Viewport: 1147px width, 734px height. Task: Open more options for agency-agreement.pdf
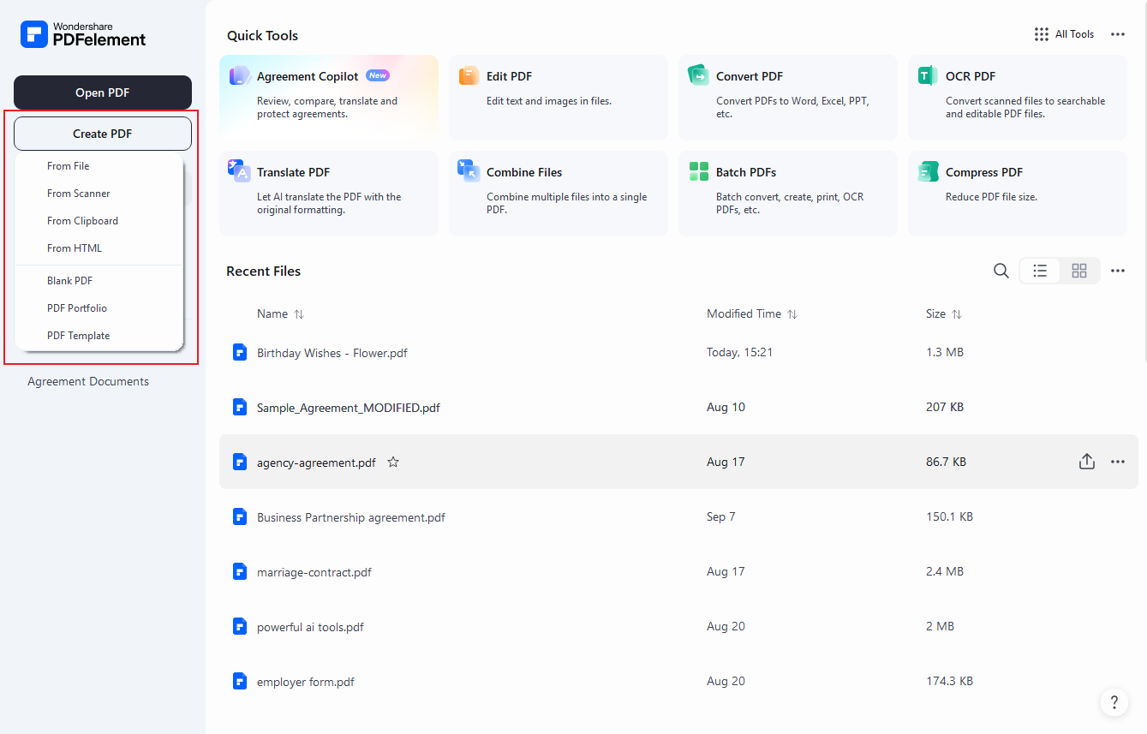1118,462
